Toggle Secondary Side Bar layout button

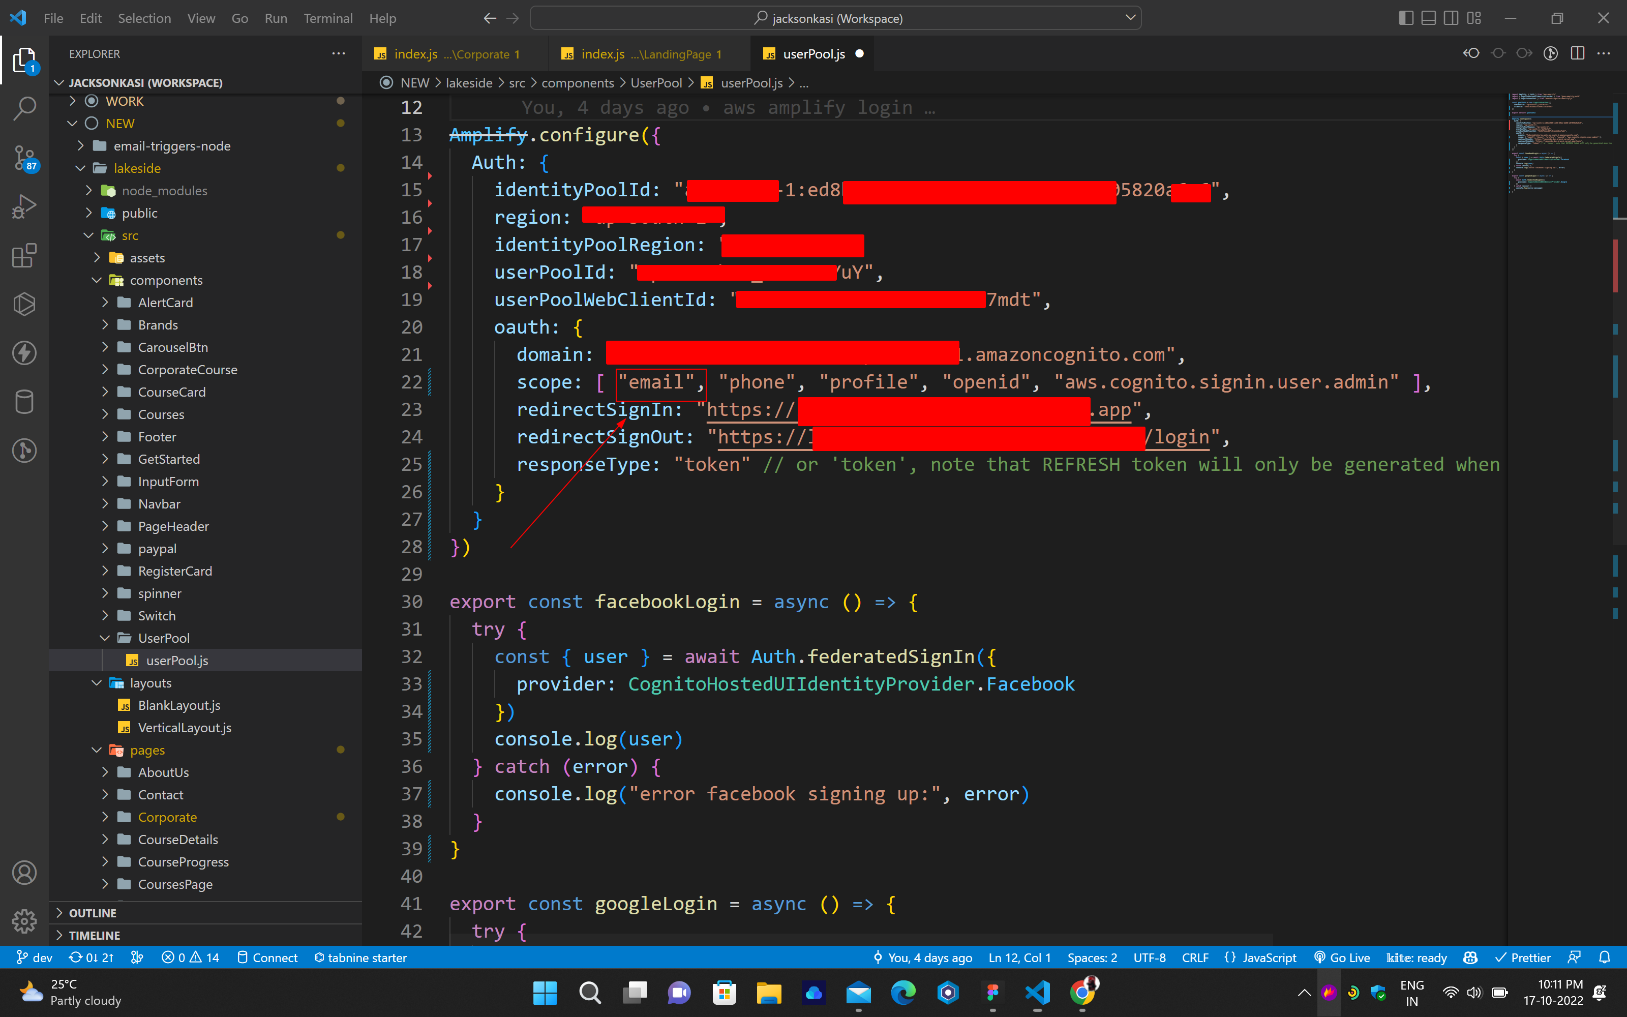1451,18
